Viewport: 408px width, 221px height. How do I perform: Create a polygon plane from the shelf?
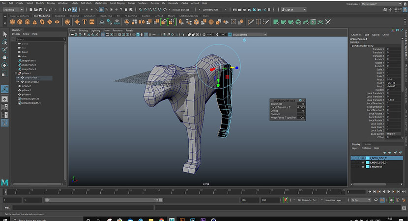click(x=50, y=22)
